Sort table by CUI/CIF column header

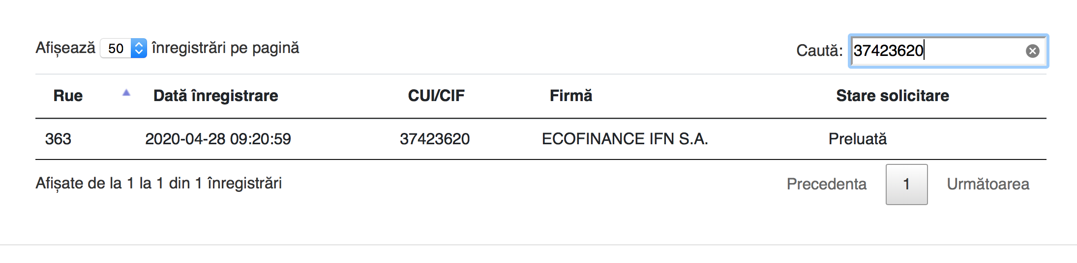(x=436, y=96)
